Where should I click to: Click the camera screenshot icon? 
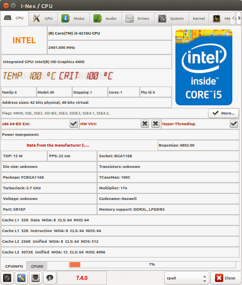click(7, 278)
